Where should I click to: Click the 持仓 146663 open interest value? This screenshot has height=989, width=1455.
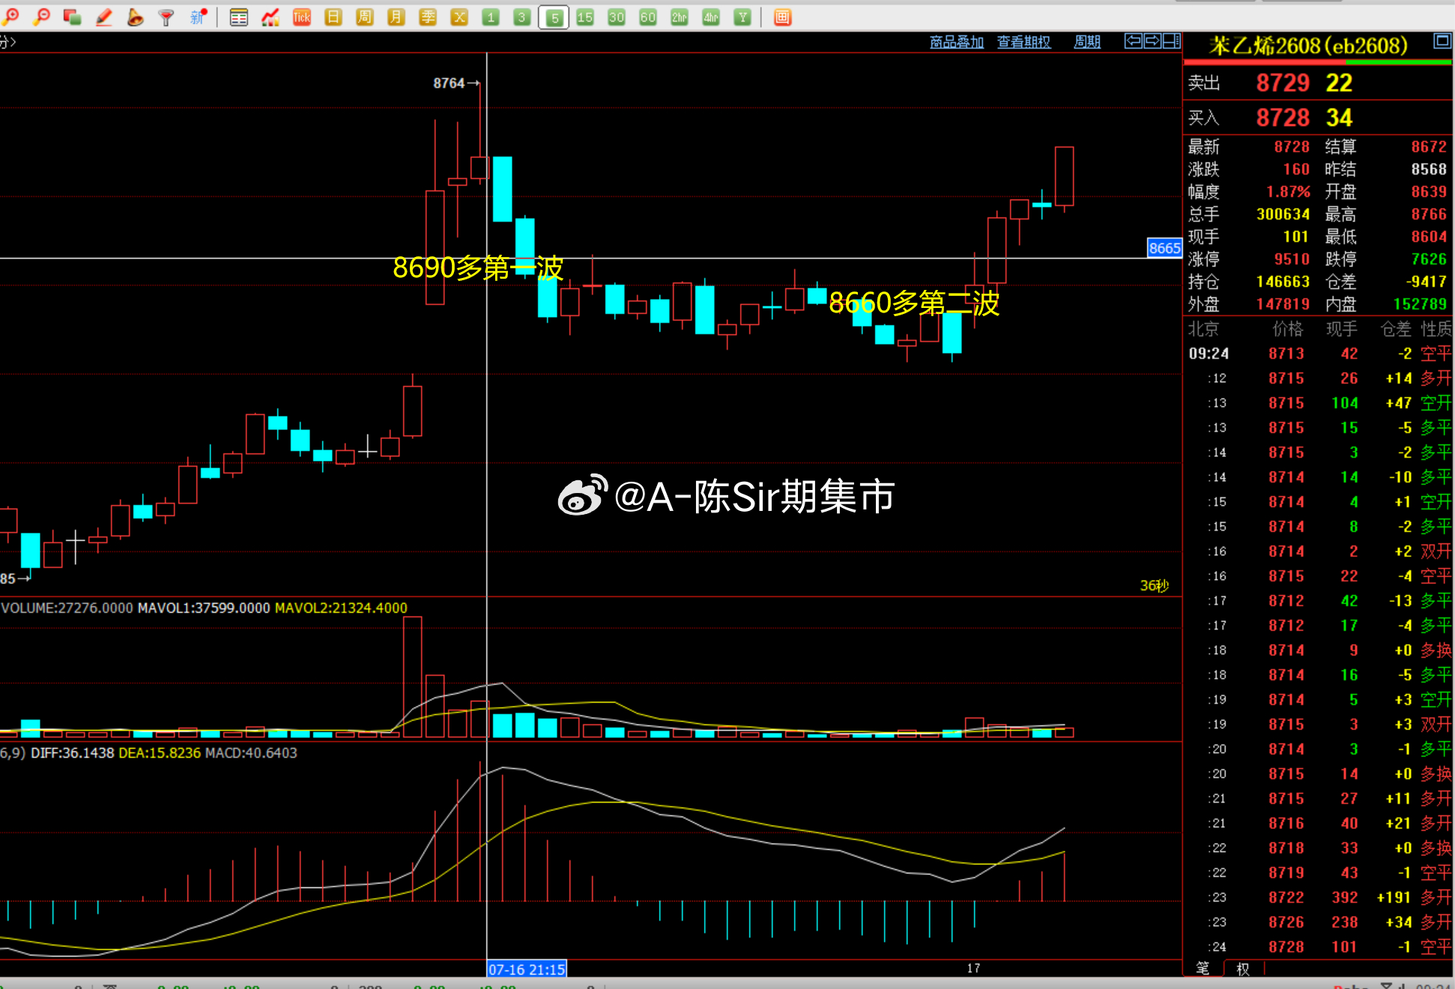(1283, 282)
